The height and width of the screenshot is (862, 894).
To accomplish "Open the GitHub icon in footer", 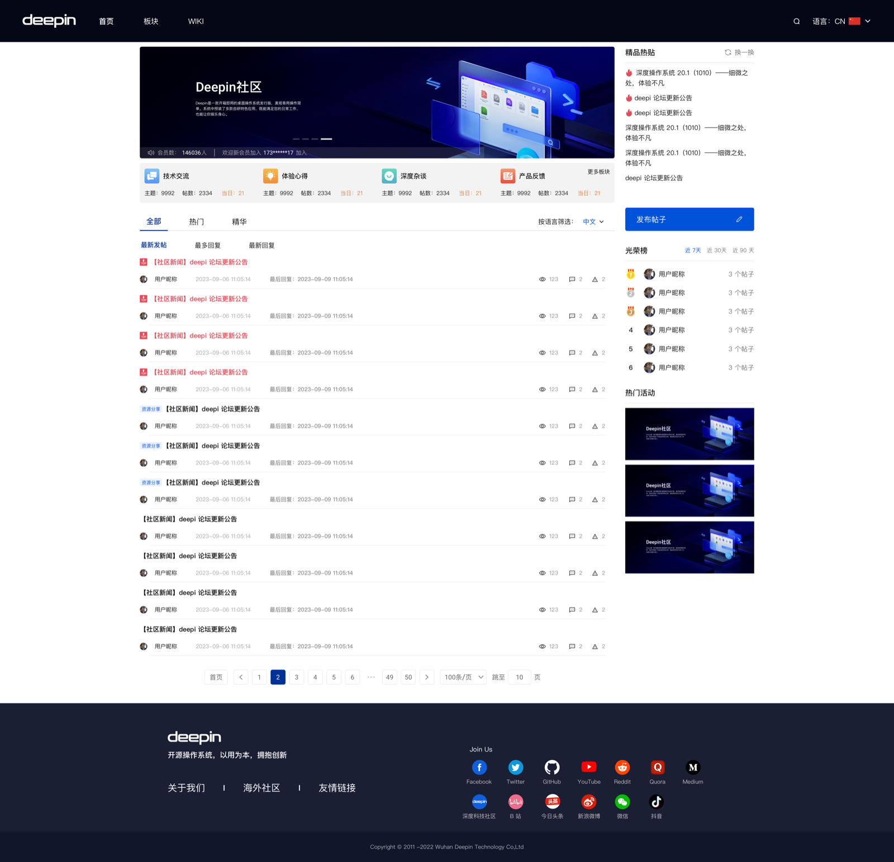I will click(552, 768).
